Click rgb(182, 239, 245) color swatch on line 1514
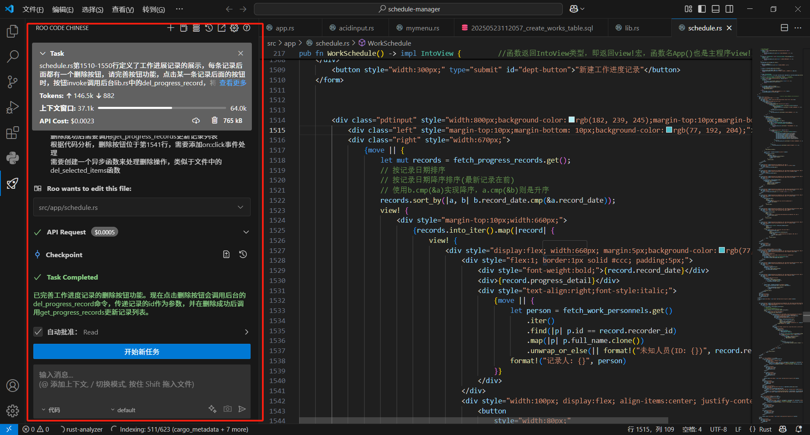Screen dimensions: 810x435 click(572, 120)
